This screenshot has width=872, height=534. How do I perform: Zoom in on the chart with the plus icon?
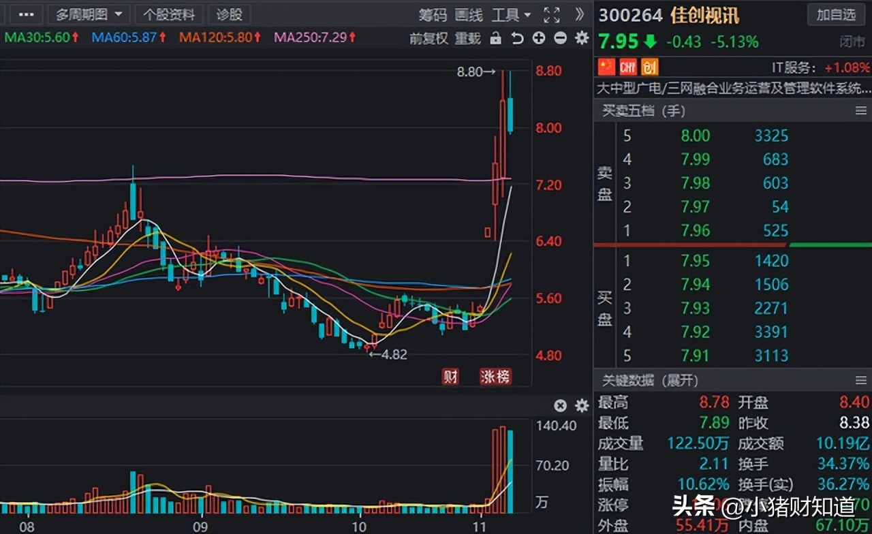(538, 39)
